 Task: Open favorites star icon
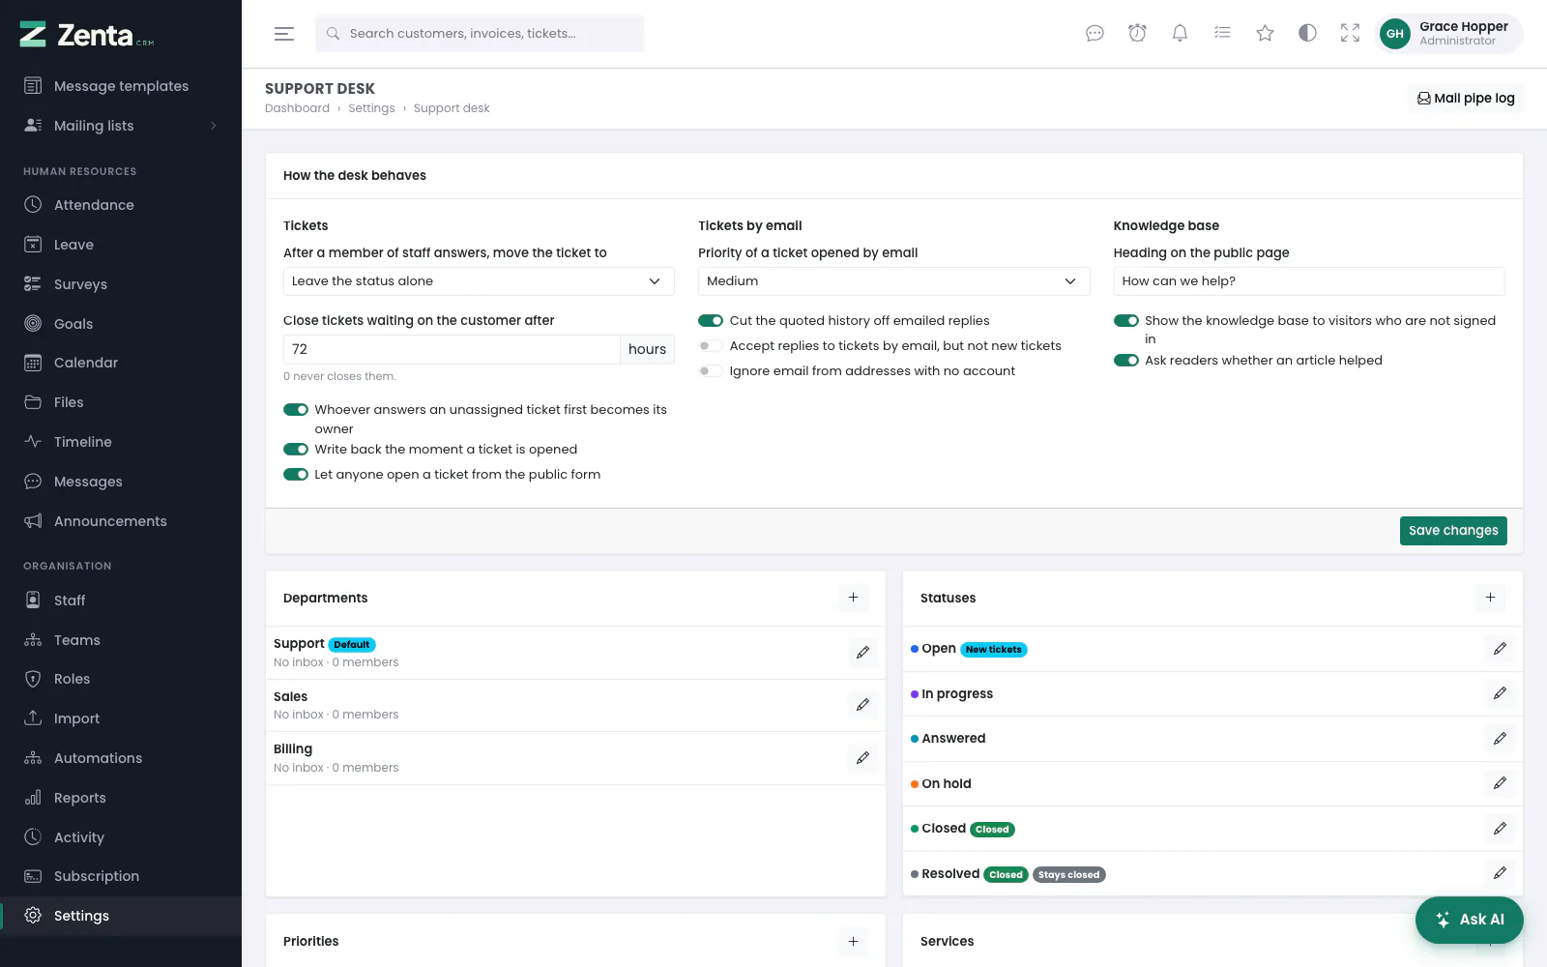pyautogui.click(x=1265, y=34)
